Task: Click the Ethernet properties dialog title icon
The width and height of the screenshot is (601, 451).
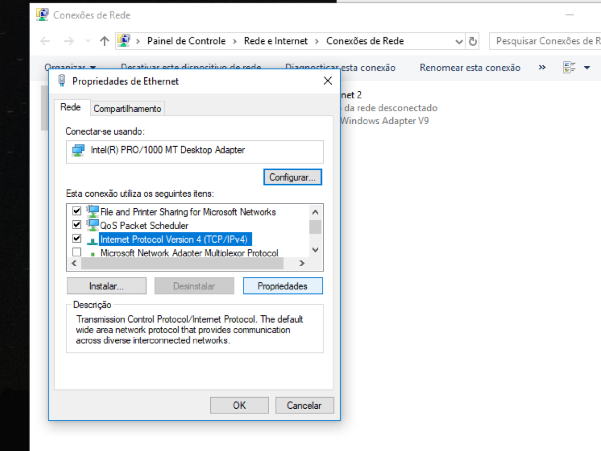Action: click(62, 81)
